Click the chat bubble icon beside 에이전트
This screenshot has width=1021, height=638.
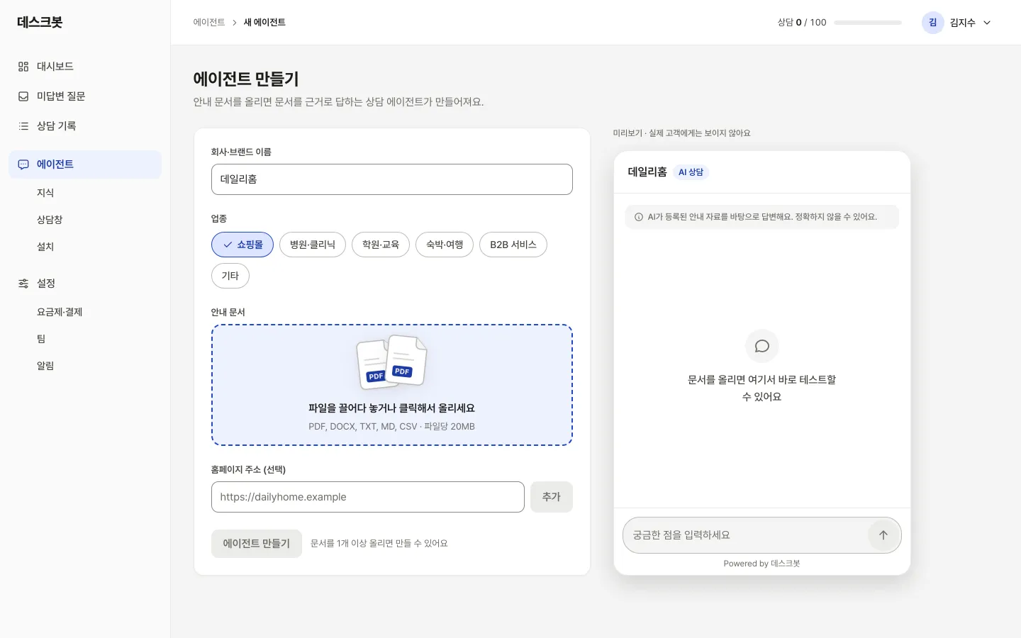(23, 164)
